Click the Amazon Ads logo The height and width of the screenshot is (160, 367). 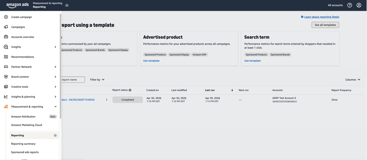(x=18, y=5)
